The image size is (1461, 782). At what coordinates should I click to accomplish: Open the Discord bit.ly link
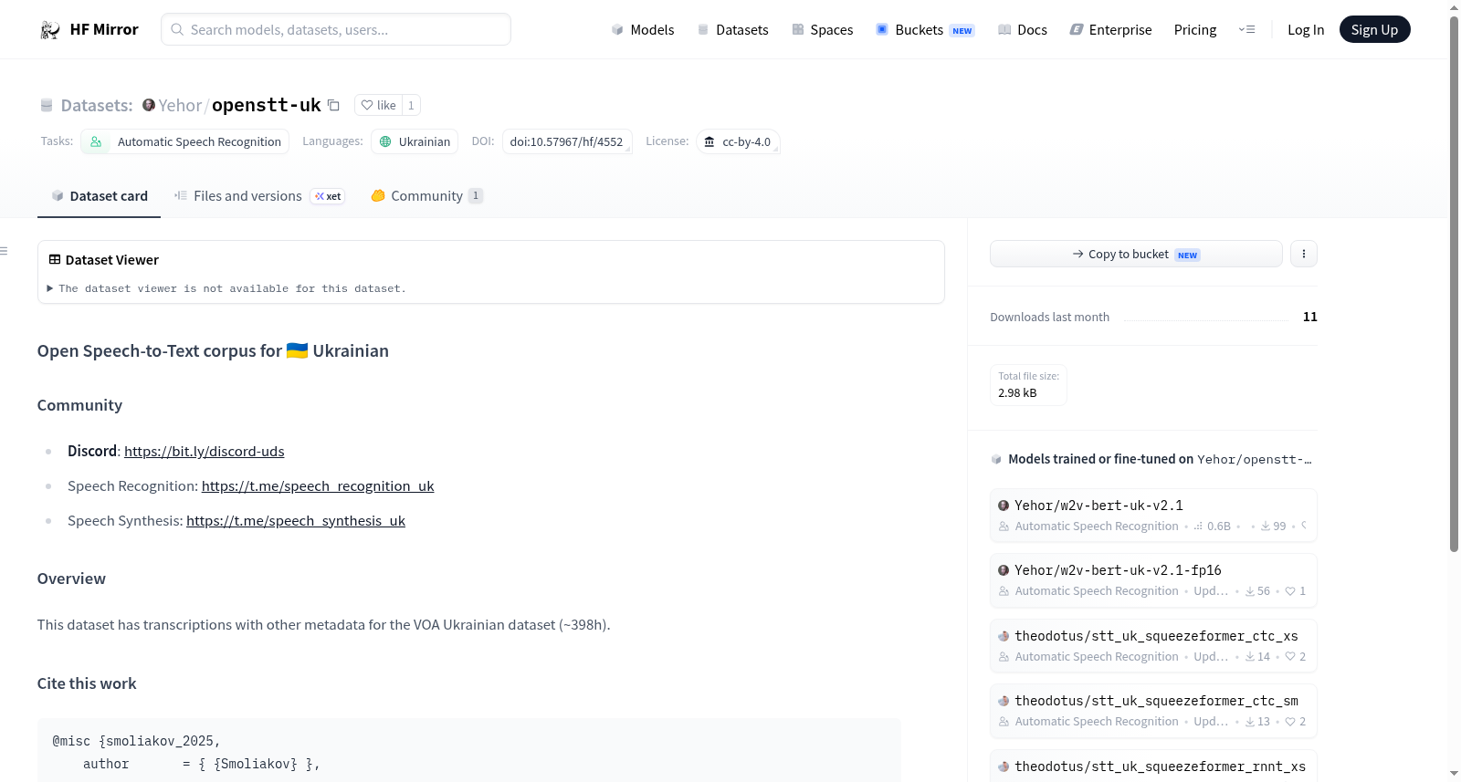click(205, 452)
